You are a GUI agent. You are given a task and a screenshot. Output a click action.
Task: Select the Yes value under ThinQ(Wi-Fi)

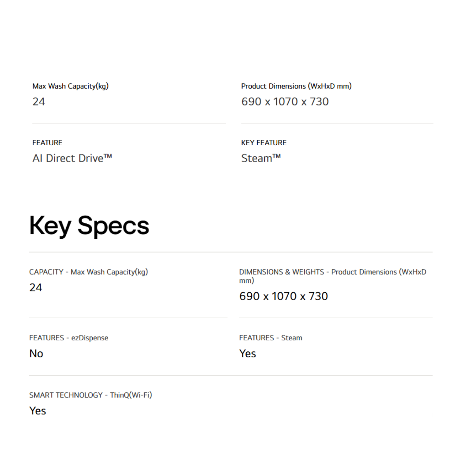38,411
